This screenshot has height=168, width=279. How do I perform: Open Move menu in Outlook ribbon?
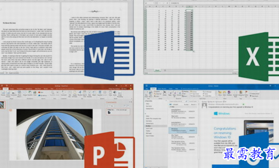tap(220, 94)
